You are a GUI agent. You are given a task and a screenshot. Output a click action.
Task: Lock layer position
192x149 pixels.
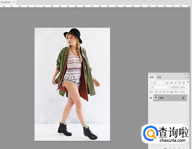164,92
